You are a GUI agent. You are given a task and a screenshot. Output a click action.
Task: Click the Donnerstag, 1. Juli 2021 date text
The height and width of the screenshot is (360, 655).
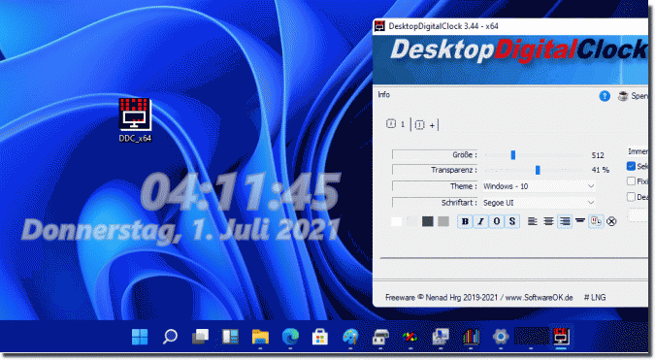click(180, 230)
